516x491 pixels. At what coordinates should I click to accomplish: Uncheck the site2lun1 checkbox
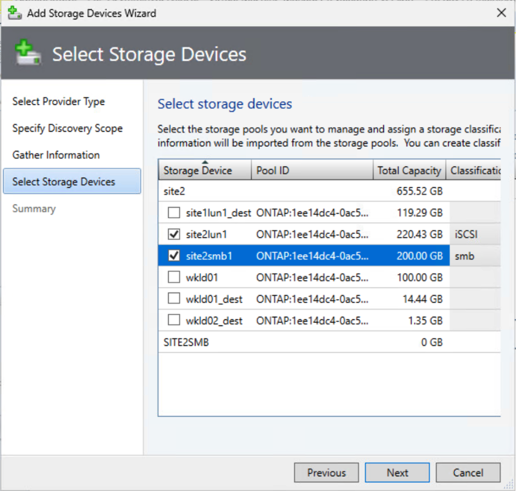(x=174, y=234)
